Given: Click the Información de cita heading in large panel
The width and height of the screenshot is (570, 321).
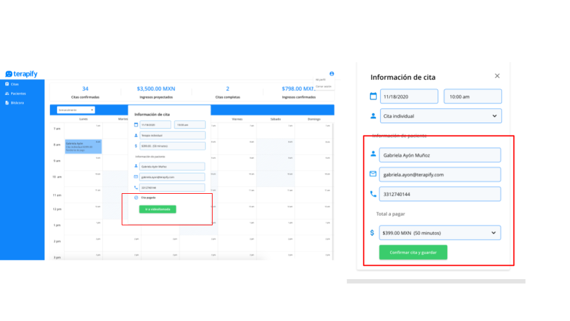Looking at the screenshot, I should coord(403,77).
